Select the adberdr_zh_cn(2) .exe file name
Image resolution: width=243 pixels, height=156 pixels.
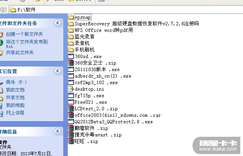[x=103, y=76]
